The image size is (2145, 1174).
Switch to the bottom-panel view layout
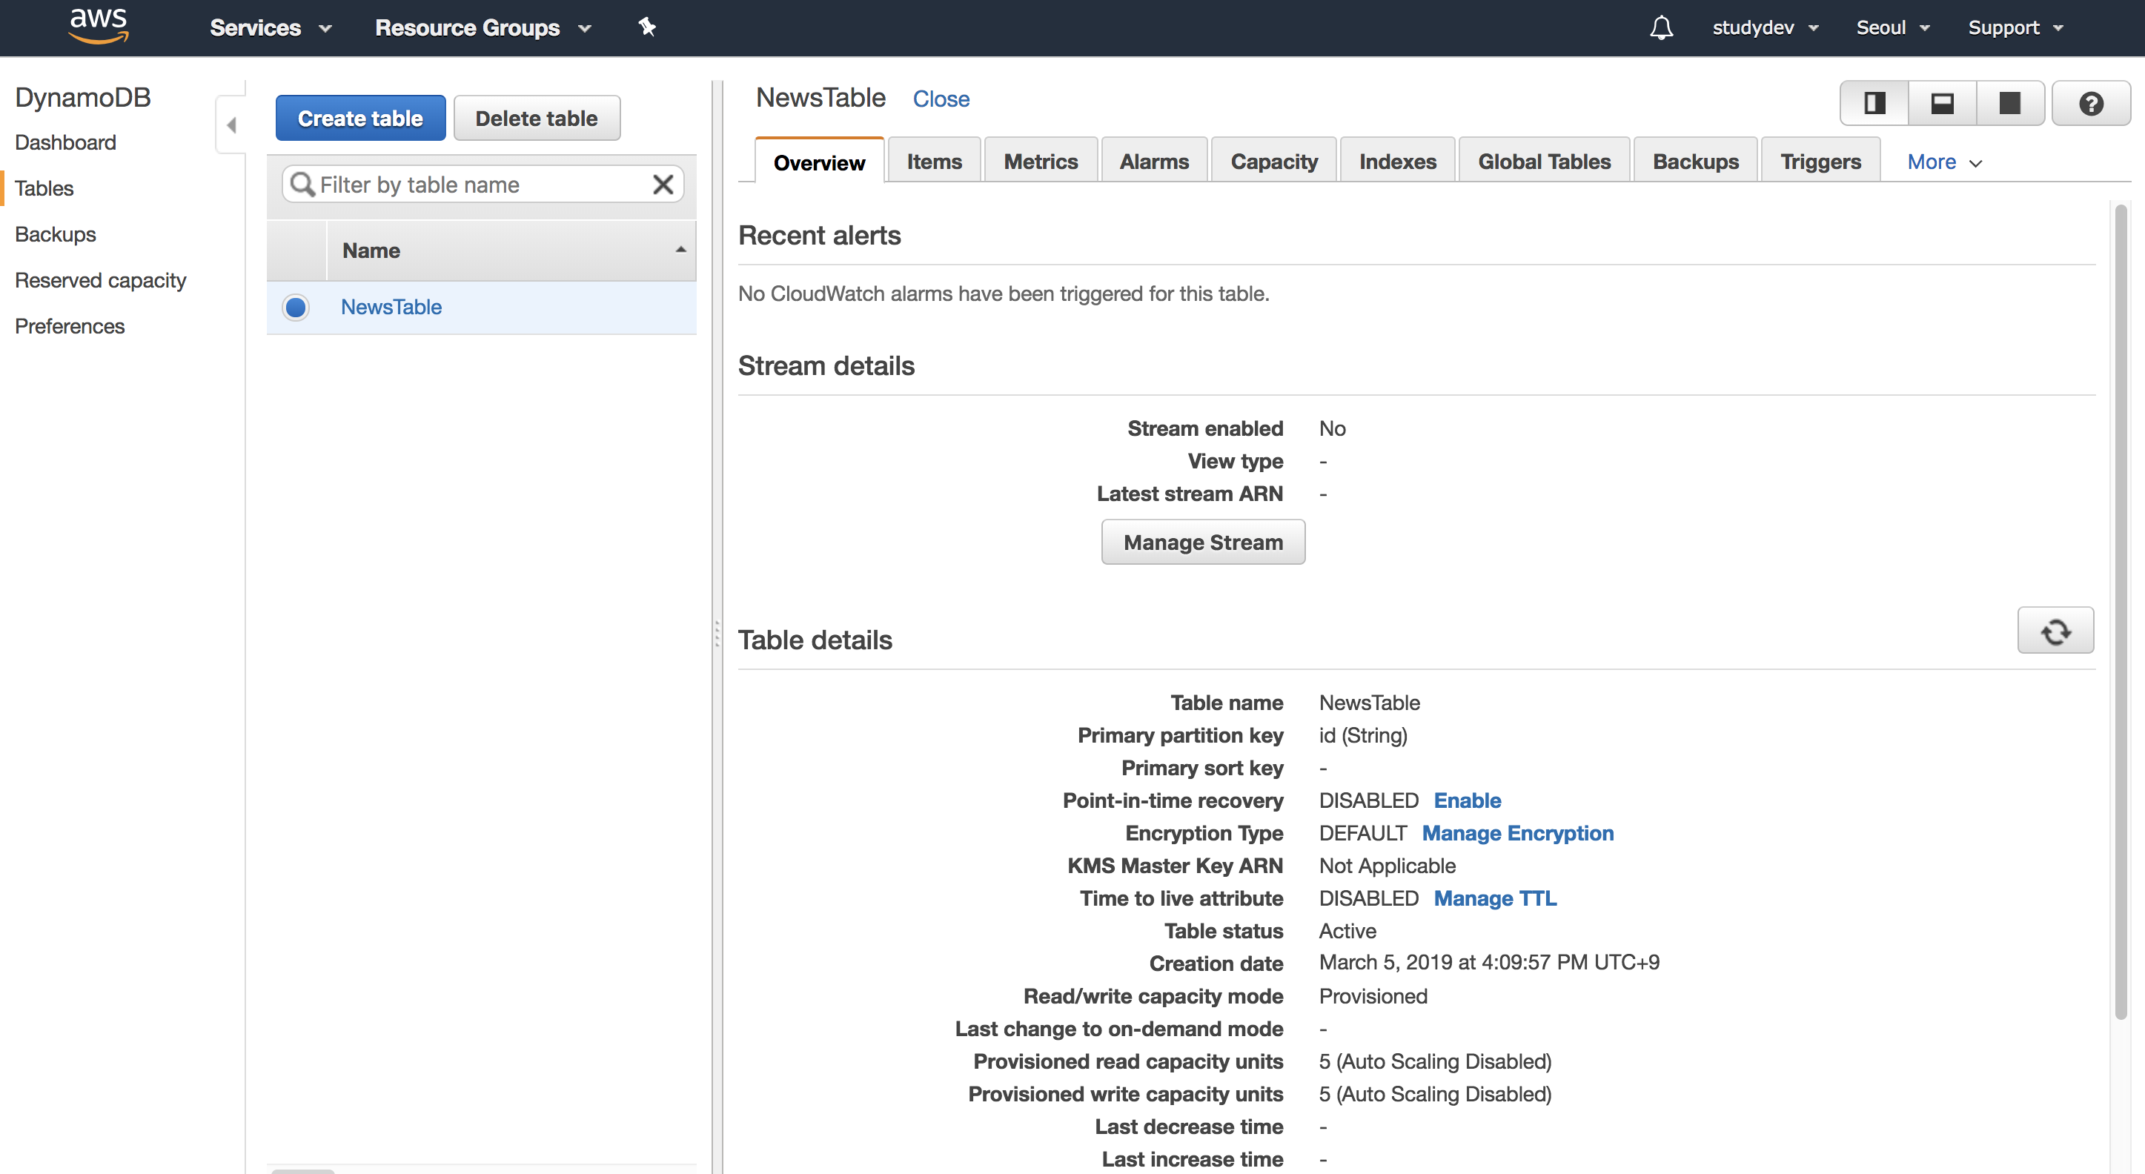(1942, 103)
